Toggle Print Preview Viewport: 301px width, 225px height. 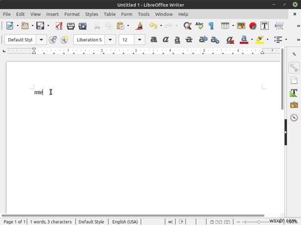pyautogui.click(x=83, y=26)
